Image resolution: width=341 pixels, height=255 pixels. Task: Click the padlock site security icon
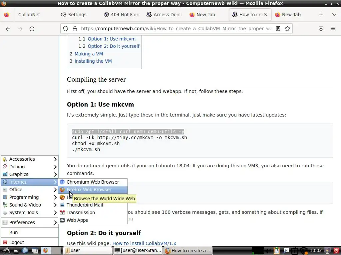coord(75,29)
